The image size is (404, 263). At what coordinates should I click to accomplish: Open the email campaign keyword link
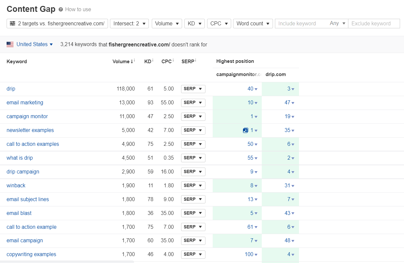coord(25,241)
